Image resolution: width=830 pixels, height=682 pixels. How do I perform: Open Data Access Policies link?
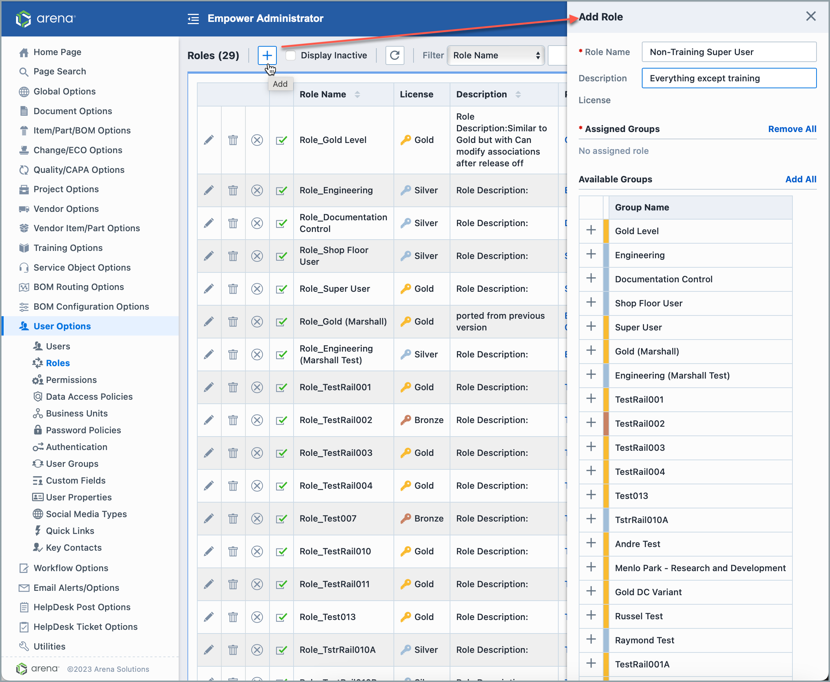pos(89,397)
